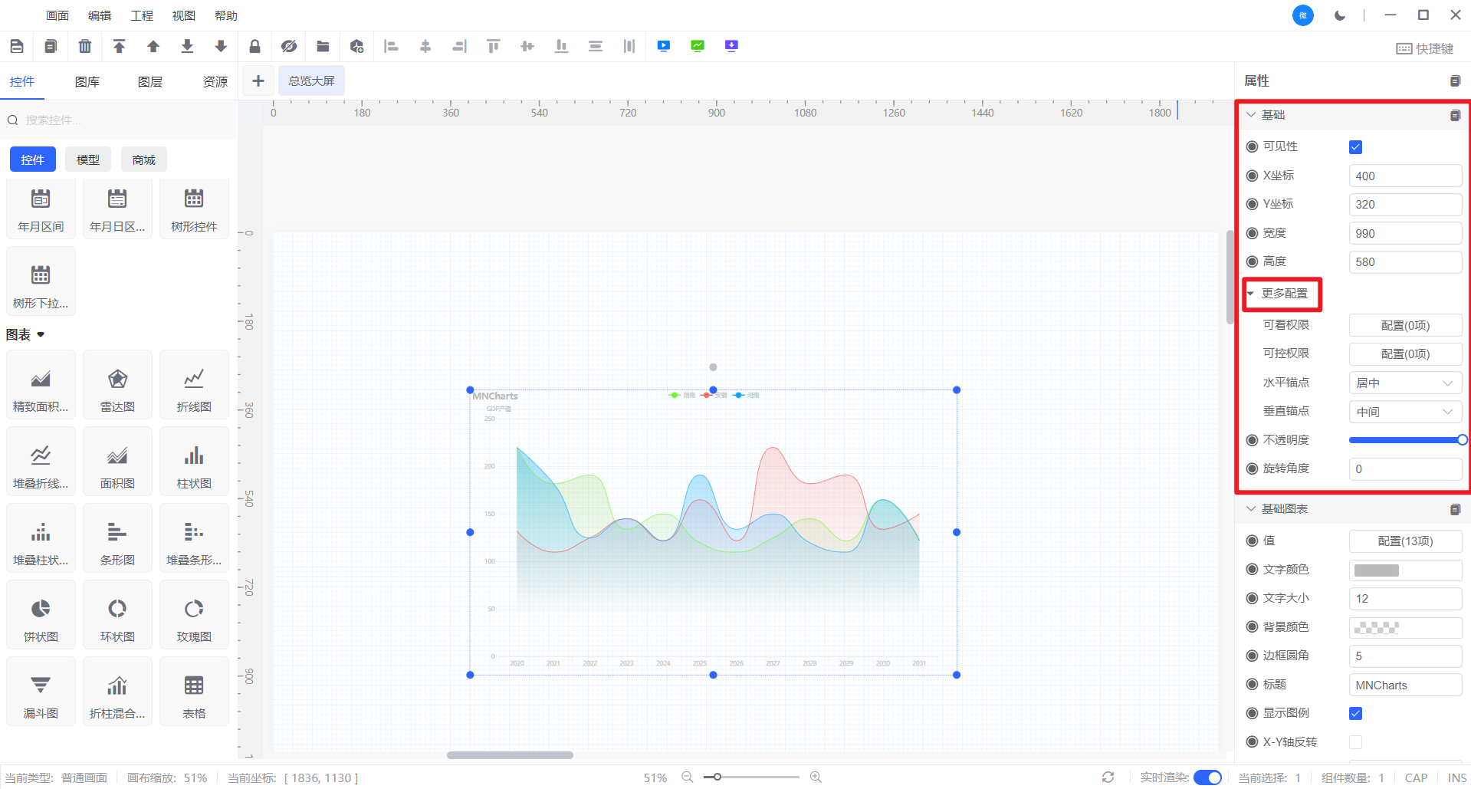Open the 垂直锚点 dropdown

tap(1405, 412)
